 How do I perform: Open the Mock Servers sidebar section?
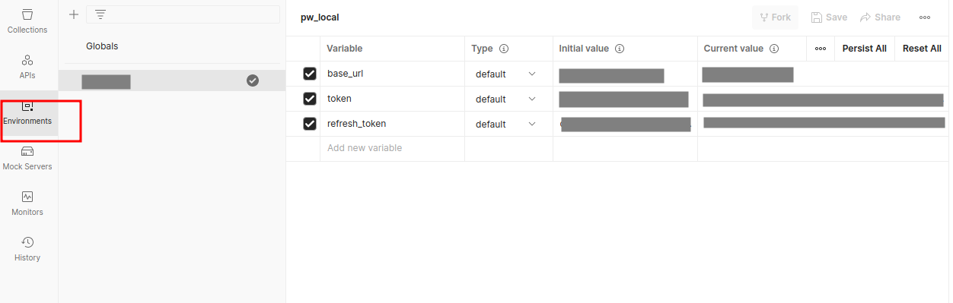(27, 158)
